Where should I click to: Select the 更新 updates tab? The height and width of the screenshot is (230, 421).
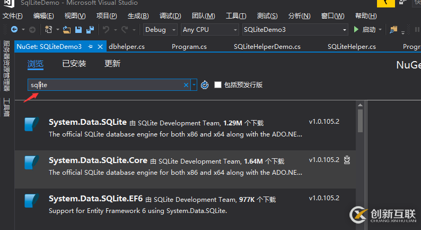pos(112,64)
